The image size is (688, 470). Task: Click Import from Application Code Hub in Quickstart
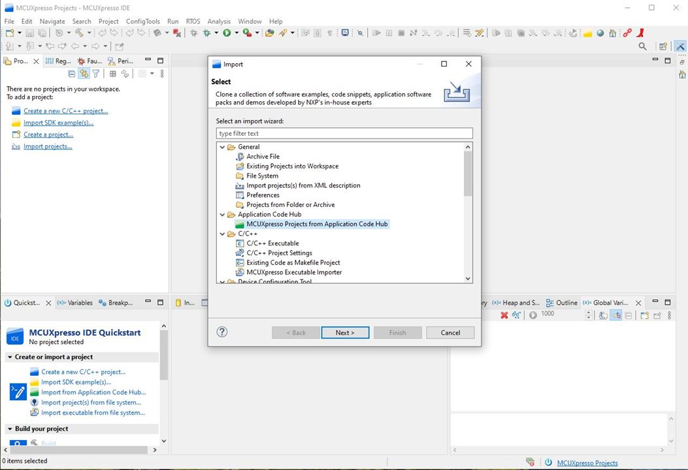point(93,392)
